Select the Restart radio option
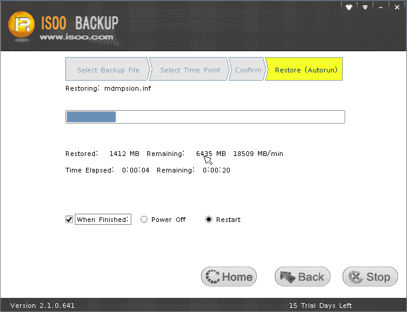Viewport: 407px width, 312px height. [209, 220]
